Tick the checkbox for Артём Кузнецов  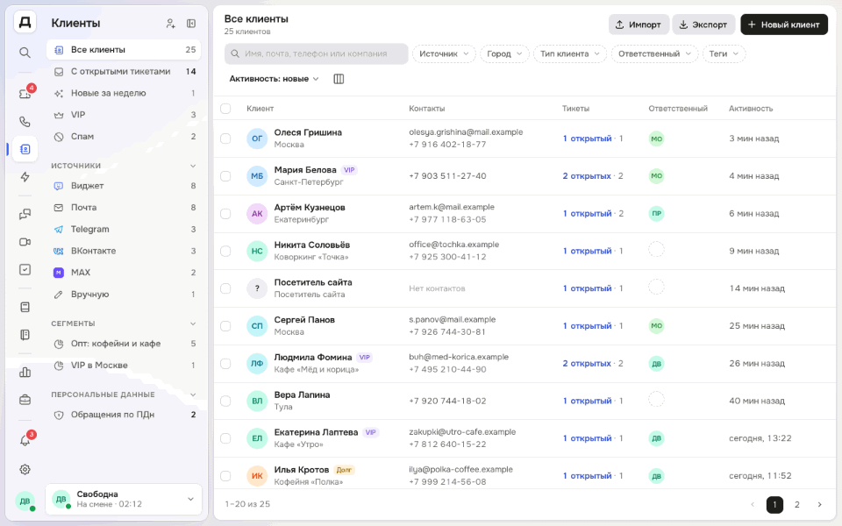pos(225,214)
